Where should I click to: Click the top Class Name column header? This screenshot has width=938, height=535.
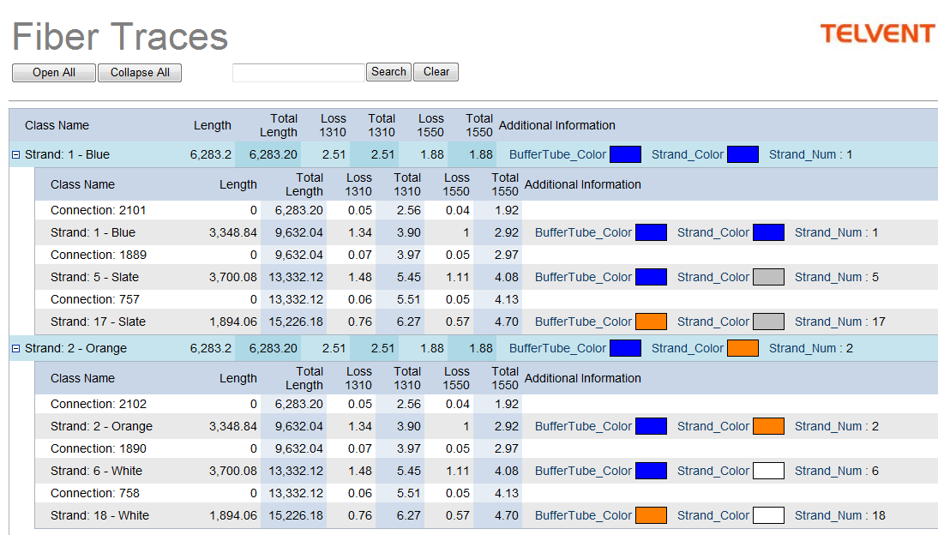[57, 125]
